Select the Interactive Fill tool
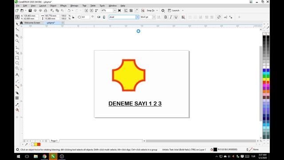The height and width of the screenshot is (160, 284). coord(17,110)
